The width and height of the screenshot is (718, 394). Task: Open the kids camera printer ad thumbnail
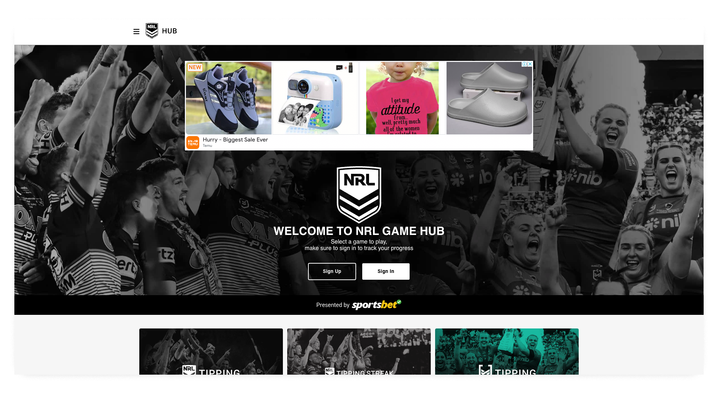(x=316, y=98)
